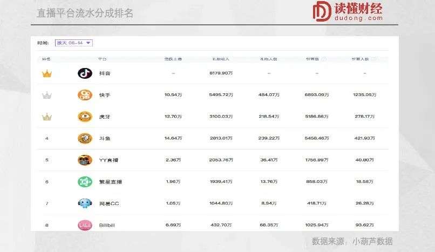The height and width of the screenshot is (252, 435).
Task: Click the 6893.09万 value
Action: (x=317, y=95)
